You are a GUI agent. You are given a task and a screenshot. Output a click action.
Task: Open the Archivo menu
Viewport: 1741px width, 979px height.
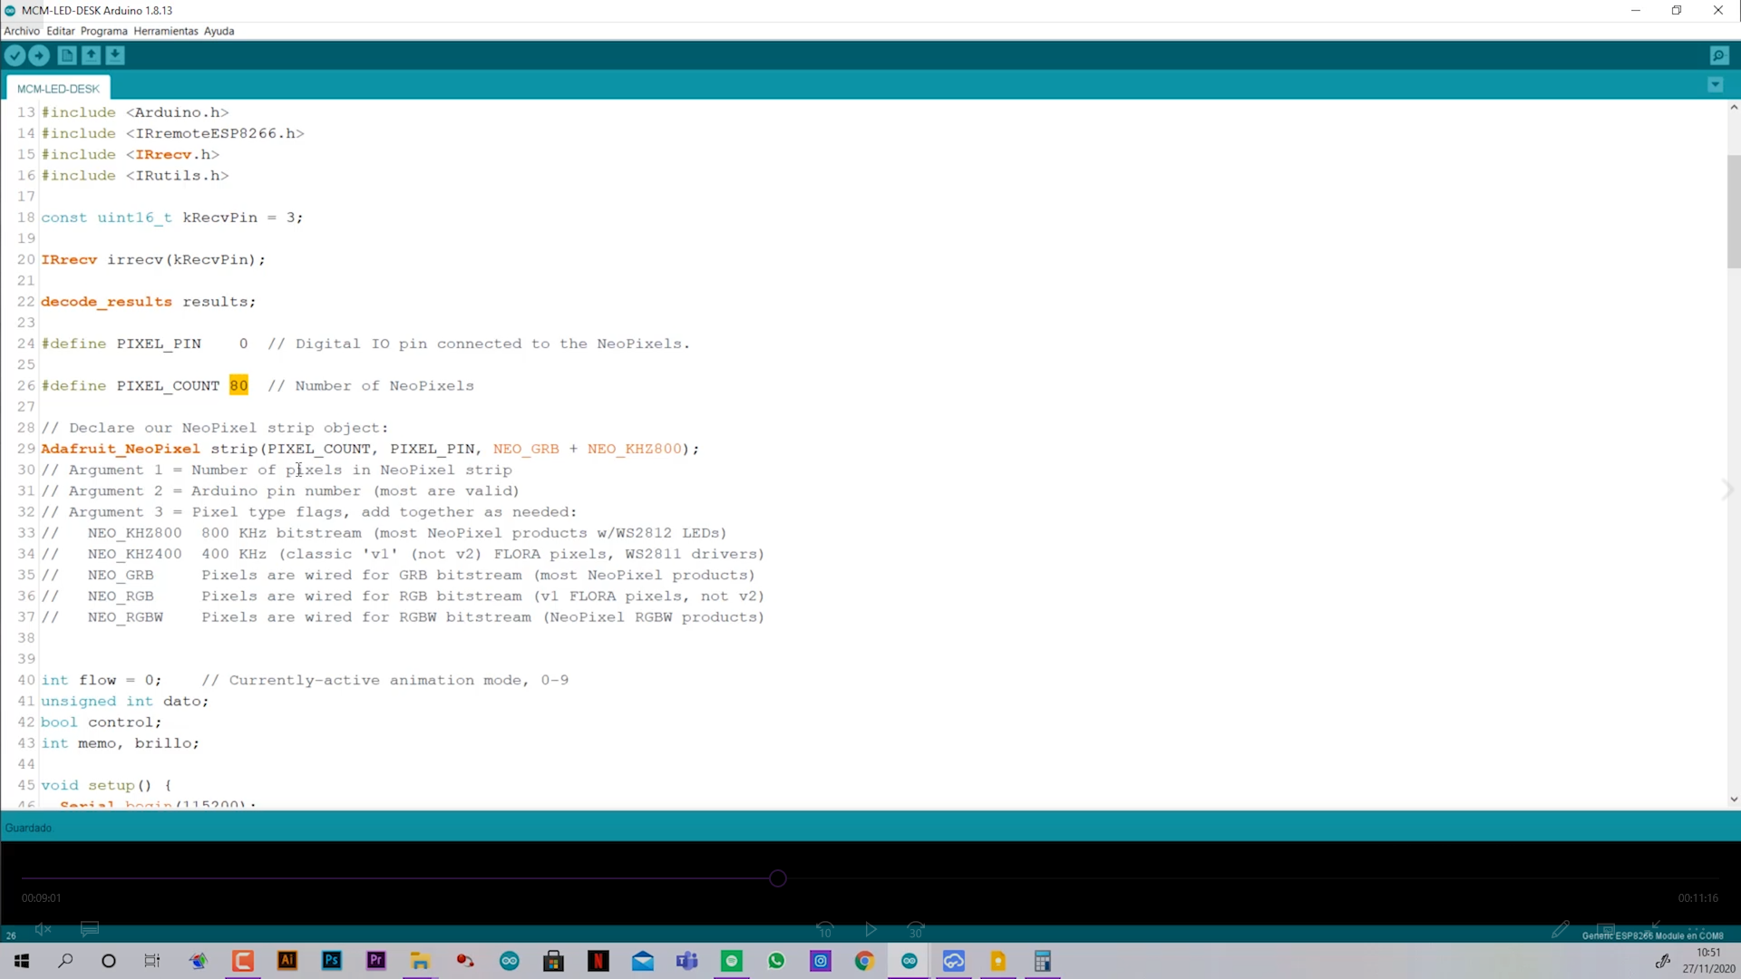tap(22, 30)
